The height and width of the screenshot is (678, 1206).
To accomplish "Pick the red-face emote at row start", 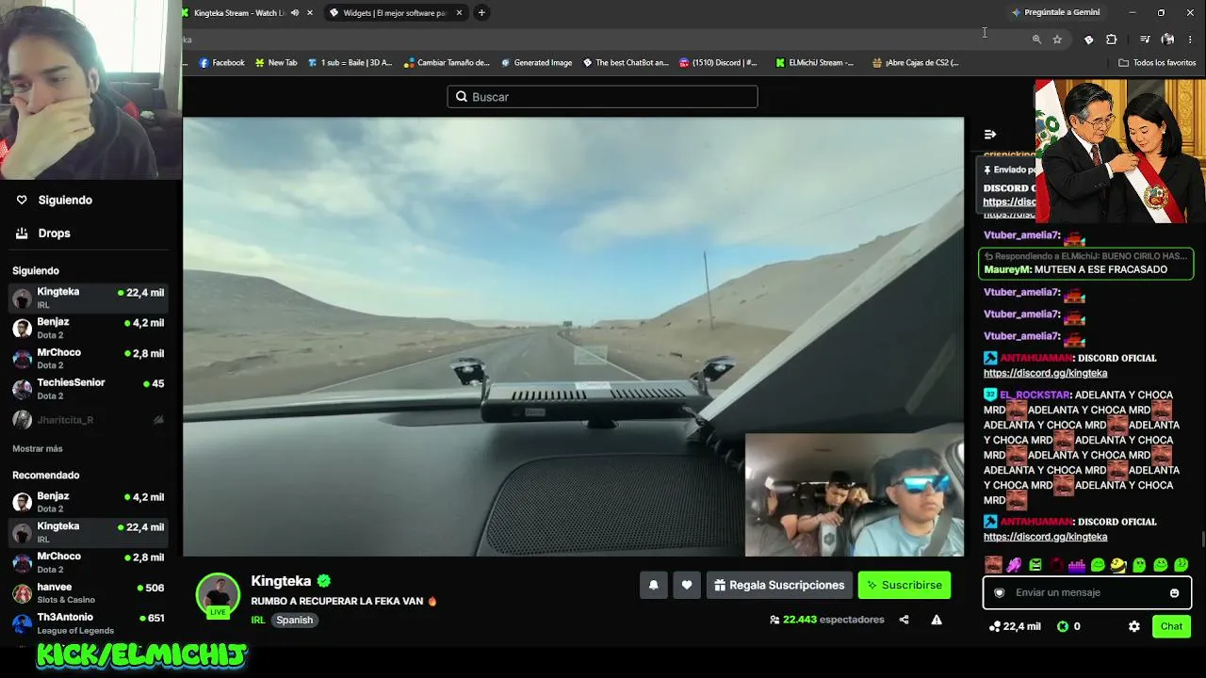I will pos(993,565).
